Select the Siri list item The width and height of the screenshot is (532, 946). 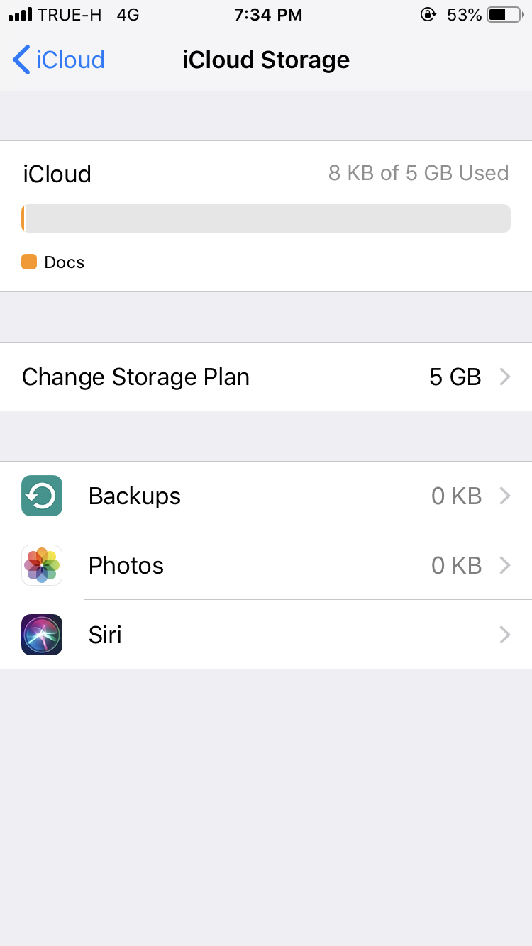click(266, 635)
